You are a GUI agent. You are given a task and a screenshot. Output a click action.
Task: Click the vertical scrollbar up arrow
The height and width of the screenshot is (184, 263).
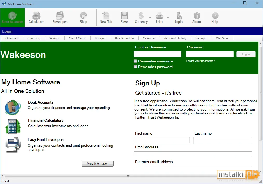point(260,44)
